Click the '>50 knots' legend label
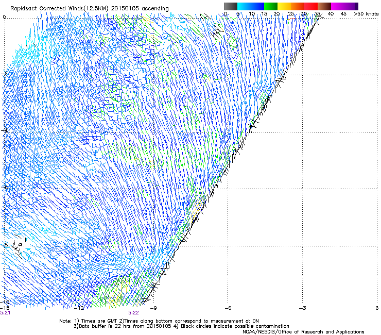This screenshot has width=381, height=335. 366,14
